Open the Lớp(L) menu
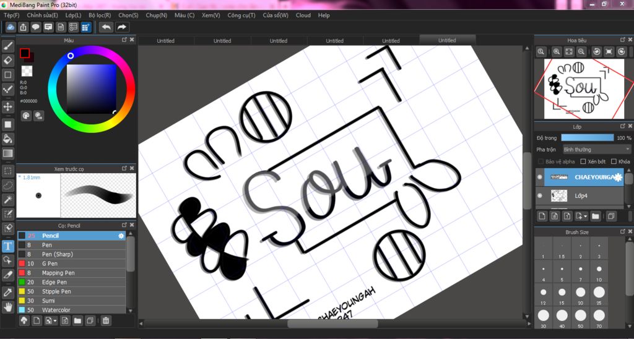The image size is (634, 339). [73, 15]
